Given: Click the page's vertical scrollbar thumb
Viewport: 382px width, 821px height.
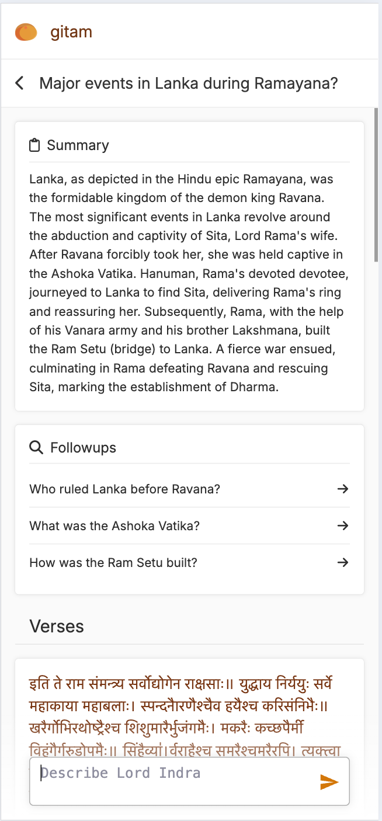Looking at the screenshot, I should [x=377, y=184].
